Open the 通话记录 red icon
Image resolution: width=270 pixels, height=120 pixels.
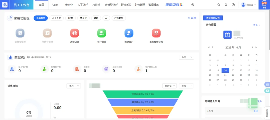click(74, 33)
